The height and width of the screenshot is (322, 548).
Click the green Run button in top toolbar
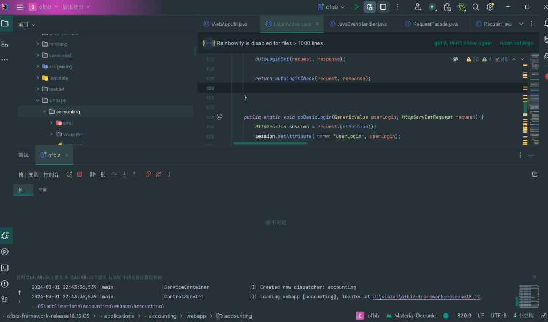[356, 7]
